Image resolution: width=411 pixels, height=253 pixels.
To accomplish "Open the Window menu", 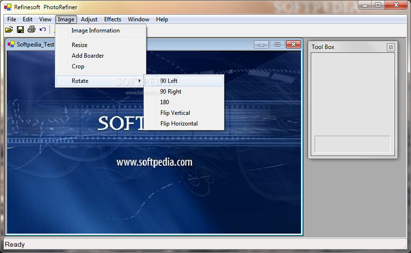I will click(139, 19).
